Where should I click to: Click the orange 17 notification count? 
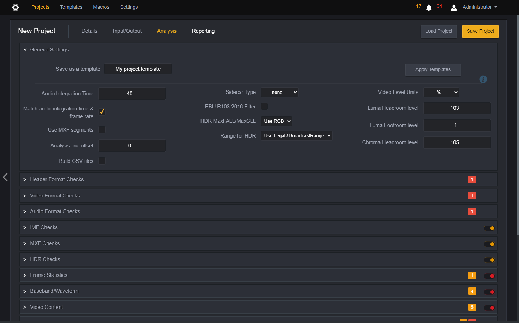419,6
